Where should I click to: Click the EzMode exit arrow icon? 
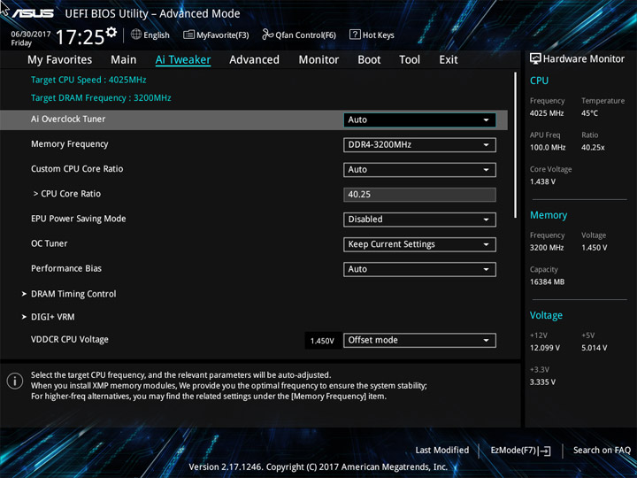[545, 451]
